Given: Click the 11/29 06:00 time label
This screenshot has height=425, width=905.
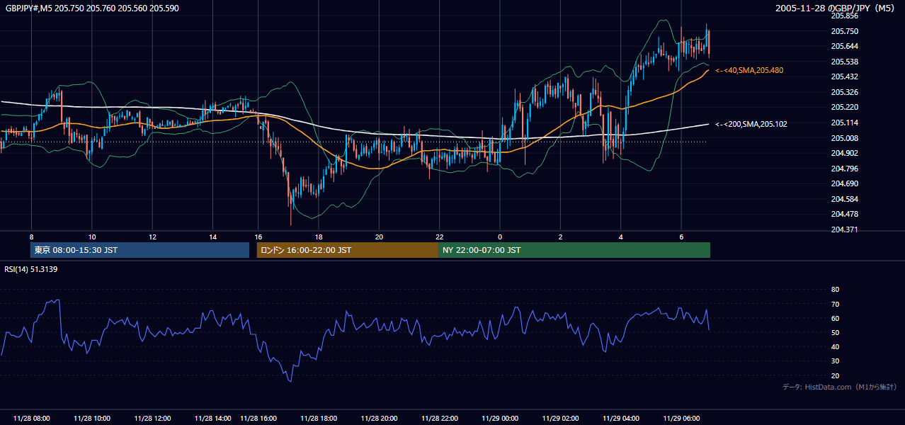Looking at the screenshot, I should (681, 418).
